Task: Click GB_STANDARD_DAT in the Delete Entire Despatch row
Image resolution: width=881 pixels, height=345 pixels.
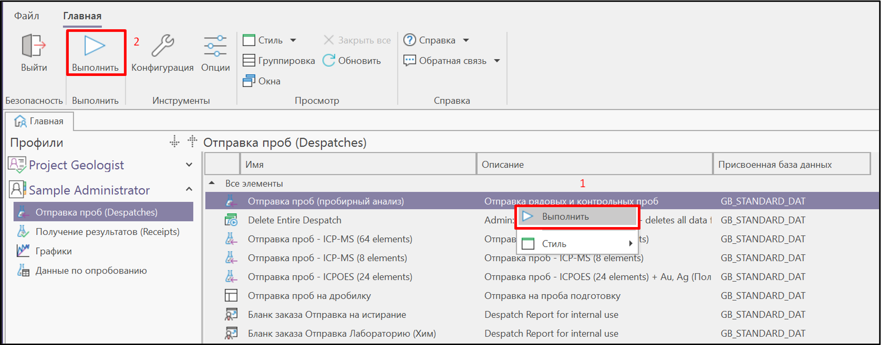Action: [763, 220]
